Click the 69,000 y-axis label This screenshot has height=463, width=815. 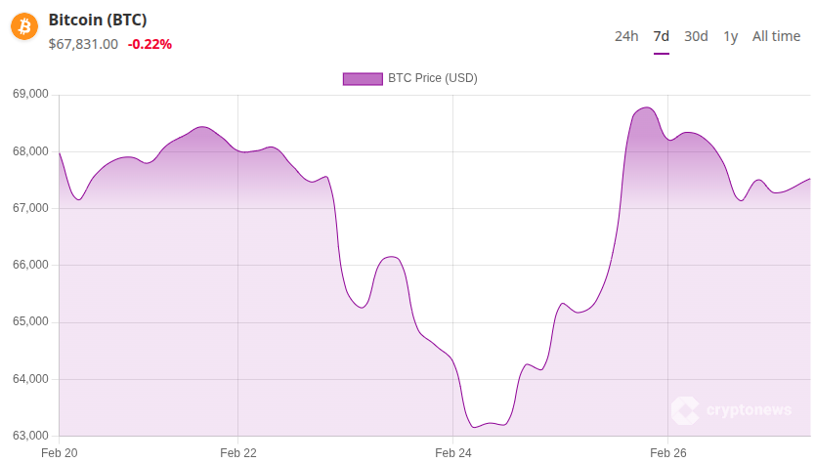point(30,95)
